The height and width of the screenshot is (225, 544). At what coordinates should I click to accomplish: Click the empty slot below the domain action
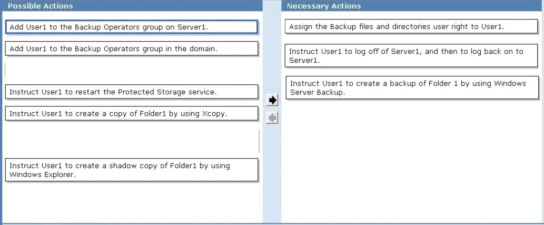click(132, 70)
